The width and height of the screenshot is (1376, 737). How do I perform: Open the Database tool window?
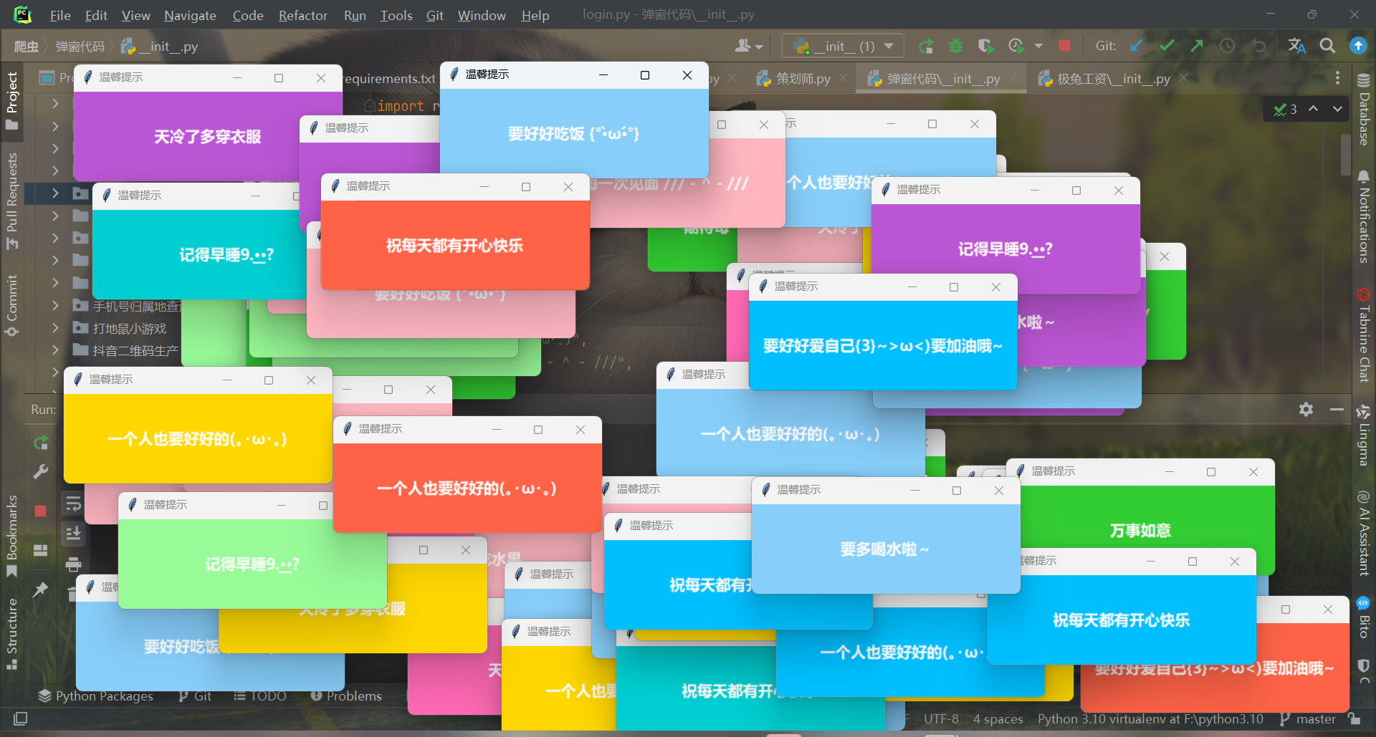pyautogui.click(x=1363, y=110)
